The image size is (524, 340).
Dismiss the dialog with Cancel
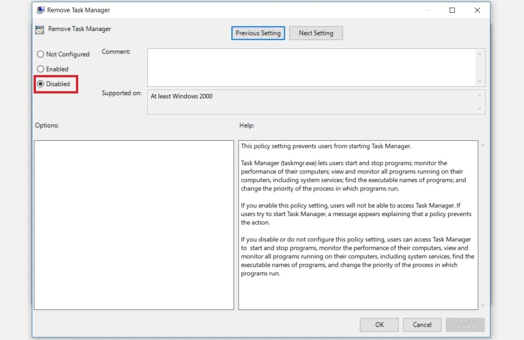pyautogui.click(x=422, y=325)
